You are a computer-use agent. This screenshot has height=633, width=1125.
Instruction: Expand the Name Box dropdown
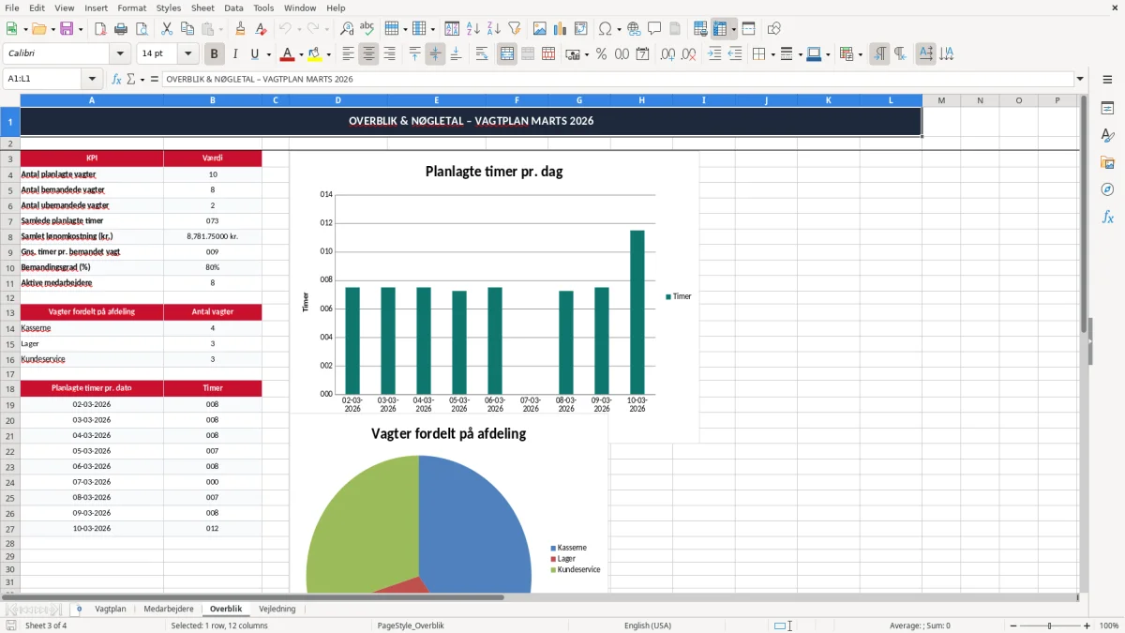(x=92, y=80)
